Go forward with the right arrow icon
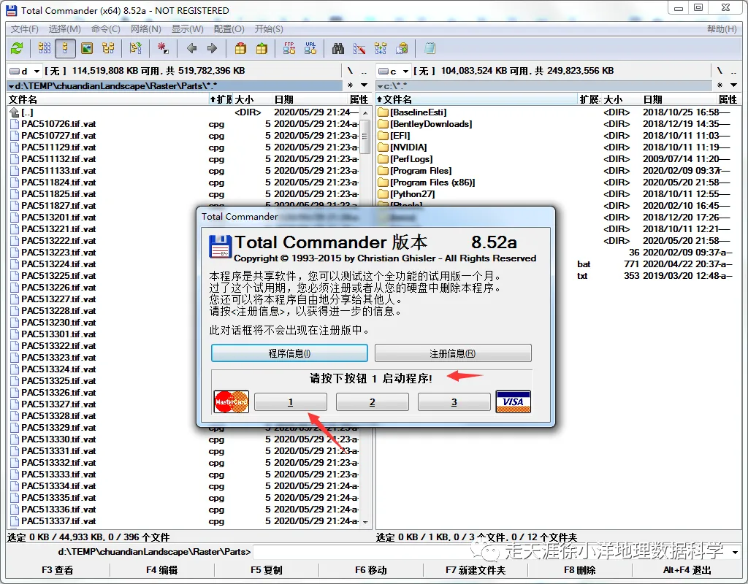The image size is (748, 584). (x=213, y=48)
